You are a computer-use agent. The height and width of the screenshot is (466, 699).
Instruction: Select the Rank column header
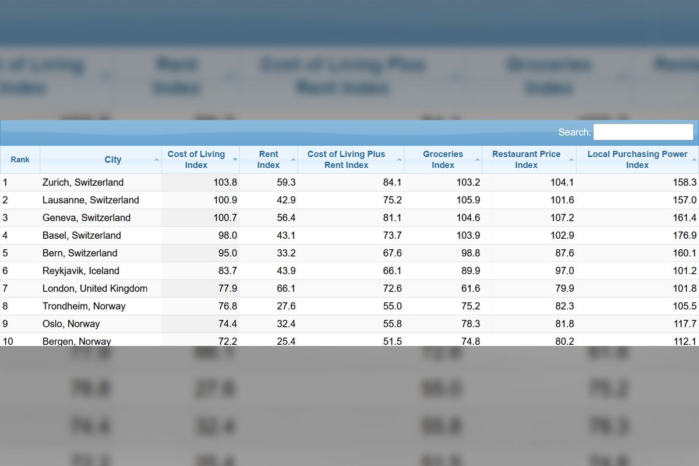point(20,160)
